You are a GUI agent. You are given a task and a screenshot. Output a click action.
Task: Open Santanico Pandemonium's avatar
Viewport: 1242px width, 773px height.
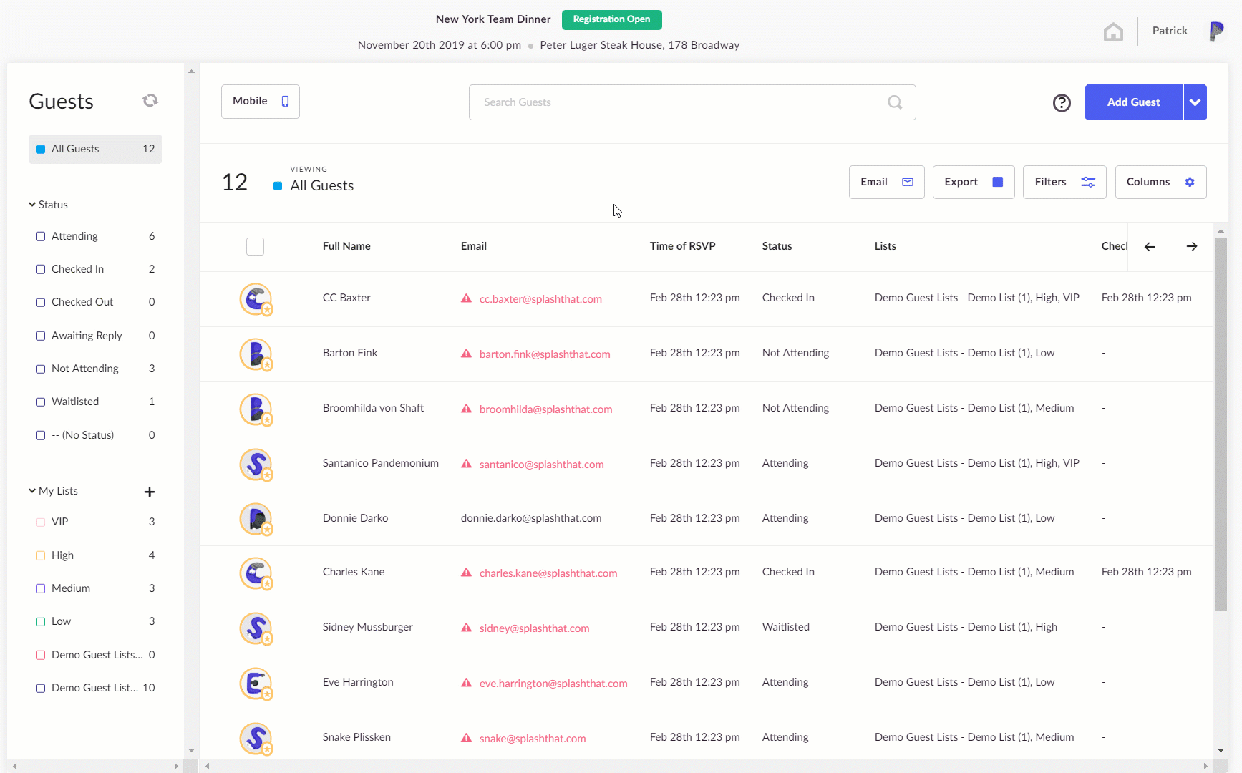[x=256, y=465]
